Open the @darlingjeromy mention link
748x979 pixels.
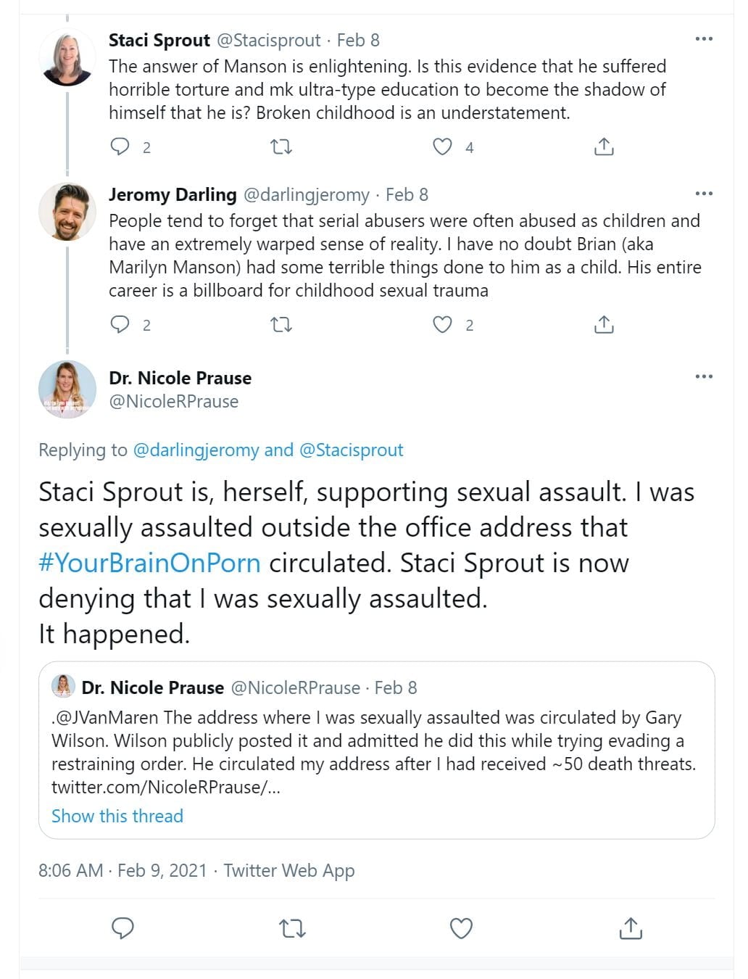[x=196, y=450]
